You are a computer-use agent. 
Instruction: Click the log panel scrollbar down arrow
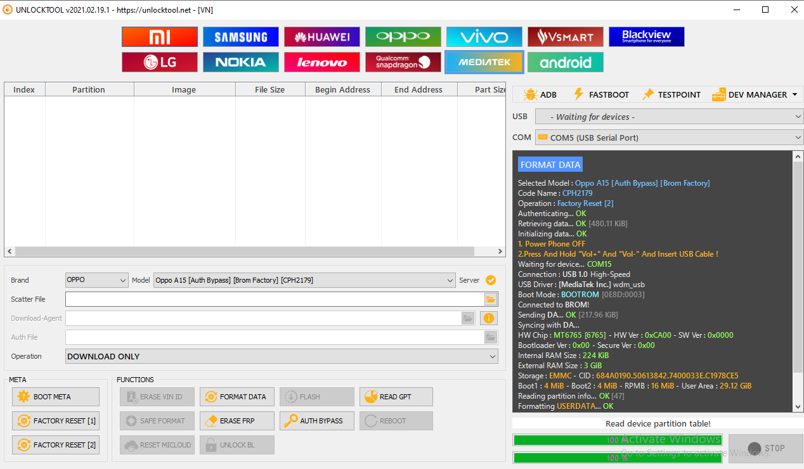point(798,408)
